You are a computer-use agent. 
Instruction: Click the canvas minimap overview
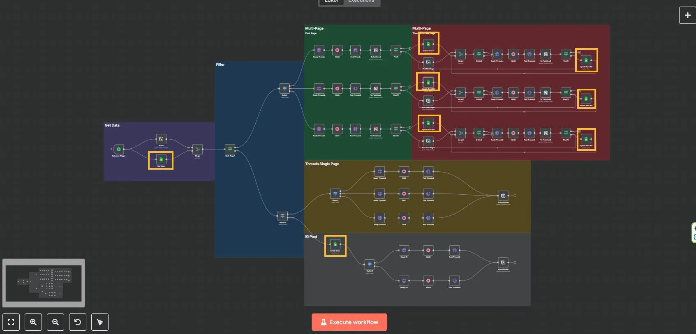click(x=44, y=283)
